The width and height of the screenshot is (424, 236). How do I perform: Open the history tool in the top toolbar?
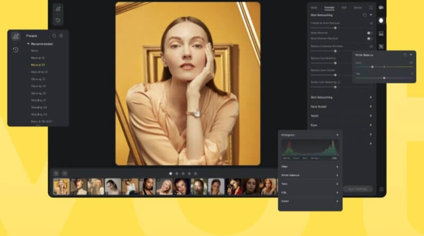click(58, 20)
